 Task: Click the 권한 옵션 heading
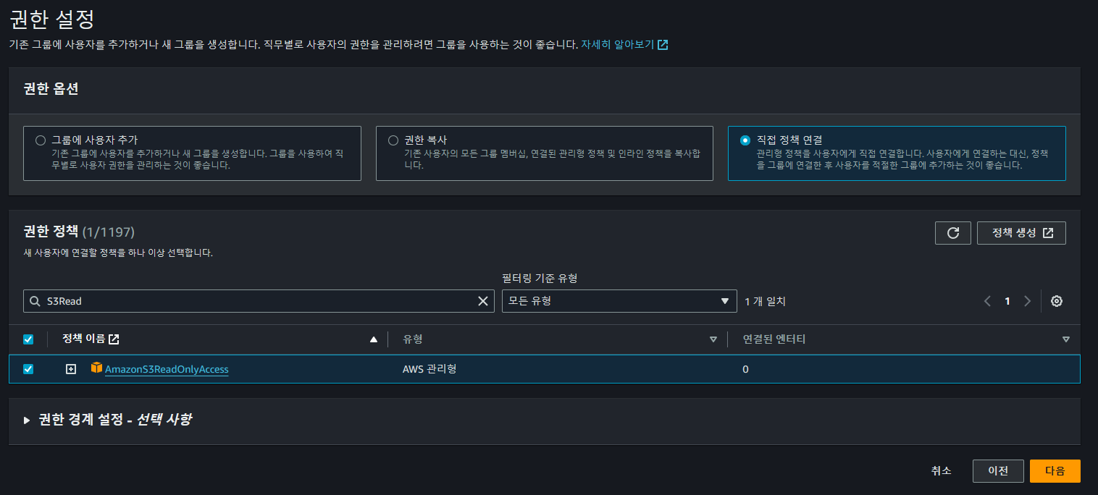(51, 89)
